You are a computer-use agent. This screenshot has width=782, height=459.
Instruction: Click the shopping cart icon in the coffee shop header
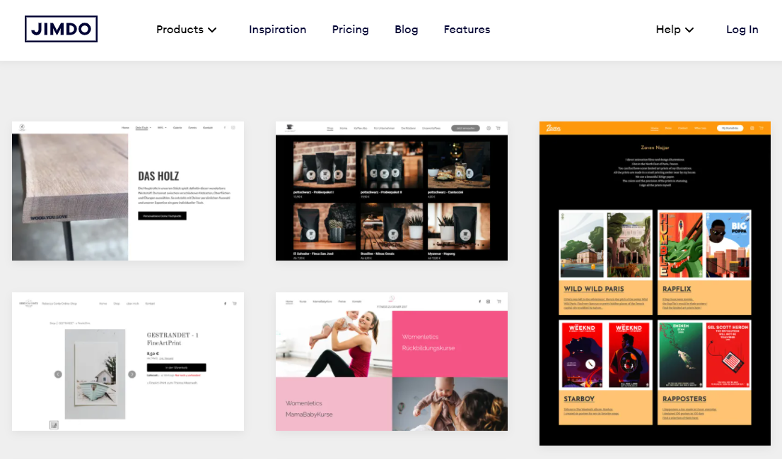tap(497, 129)
